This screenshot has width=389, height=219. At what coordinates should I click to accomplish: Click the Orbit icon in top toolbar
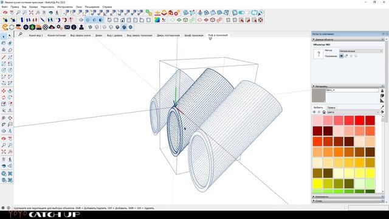[x=5, y=12]
